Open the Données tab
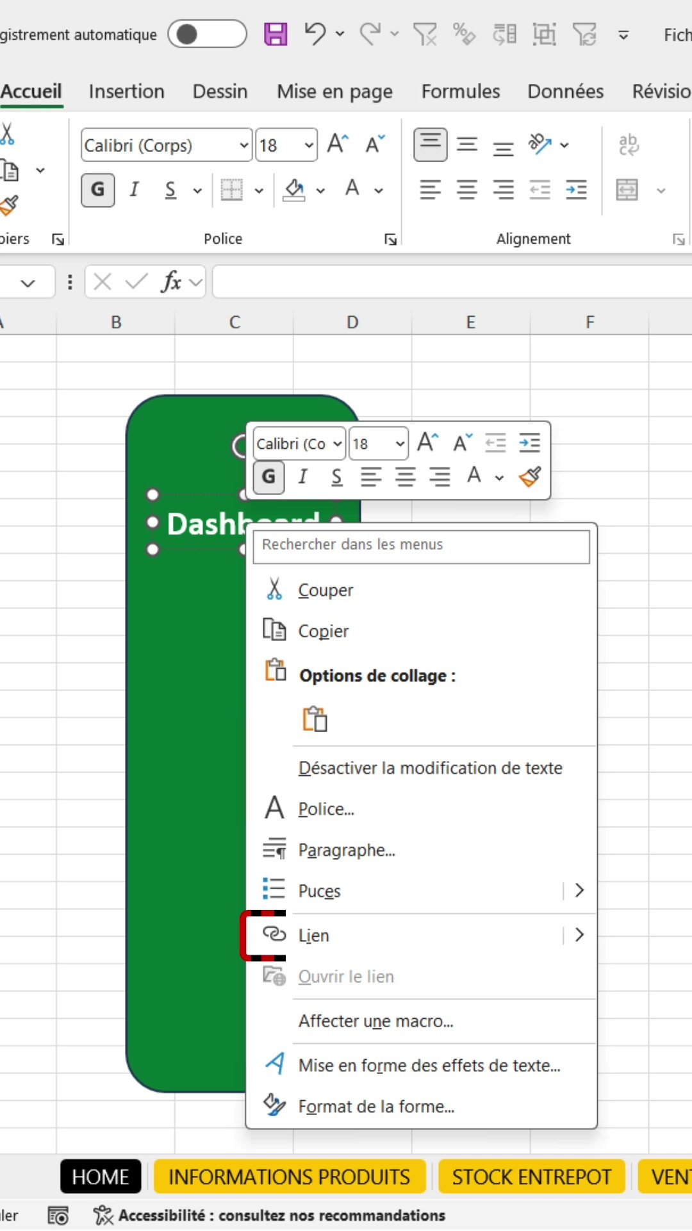This screenshot has width=692, height=1231. tap(565, 92)
